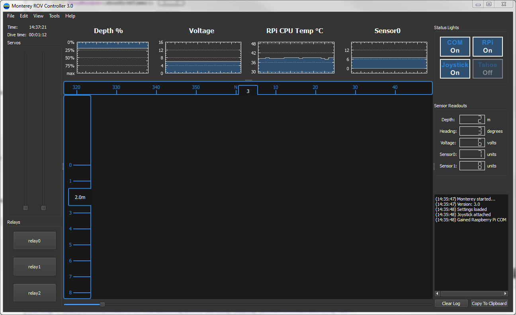Image resolution: width=516 pixels, height=315 pixels.
Task: Click the 40 compass tick
Action: 395,87
